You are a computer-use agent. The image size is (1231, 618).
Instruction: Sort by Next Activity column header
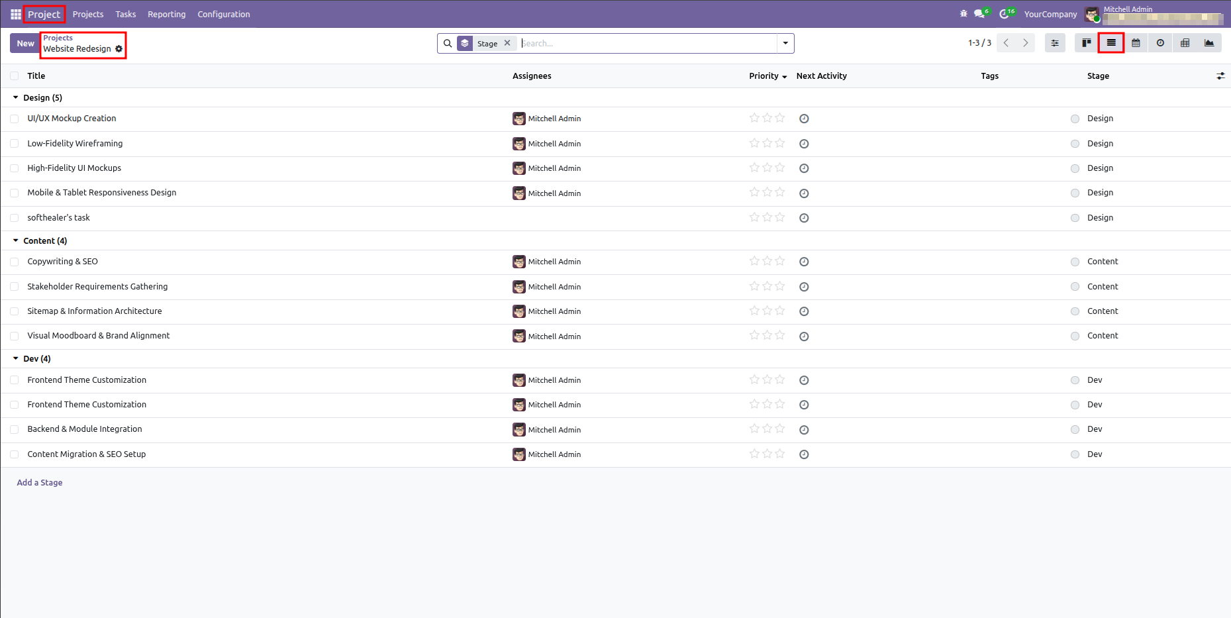821,76
